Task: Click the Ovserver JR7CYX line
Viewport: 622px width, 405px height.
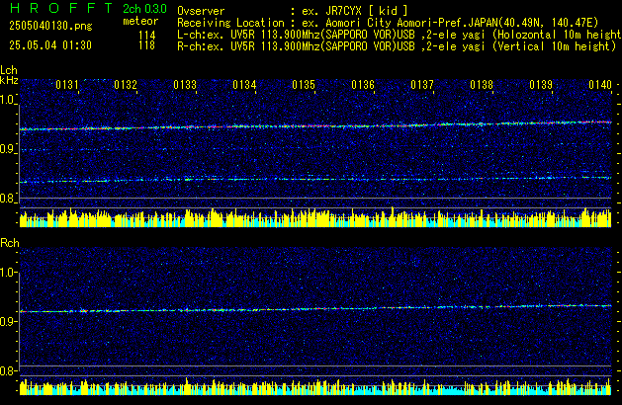Action: click(293, 11)
